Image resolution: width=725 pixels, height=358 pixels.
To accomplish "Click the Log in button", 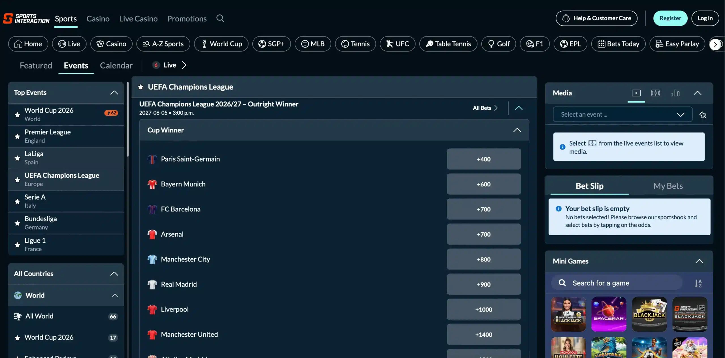I will pyautogui.click(x=705, y=18).
